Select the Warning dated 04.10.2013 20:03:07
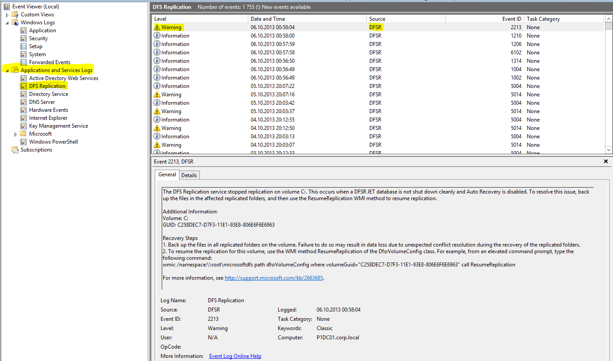This screenshot has width=613, height=361. tap(378, 145)
